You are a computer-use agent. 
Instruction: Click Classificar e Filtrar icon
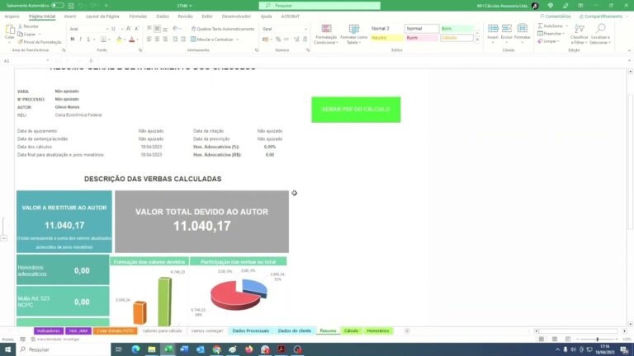(579, 29)
